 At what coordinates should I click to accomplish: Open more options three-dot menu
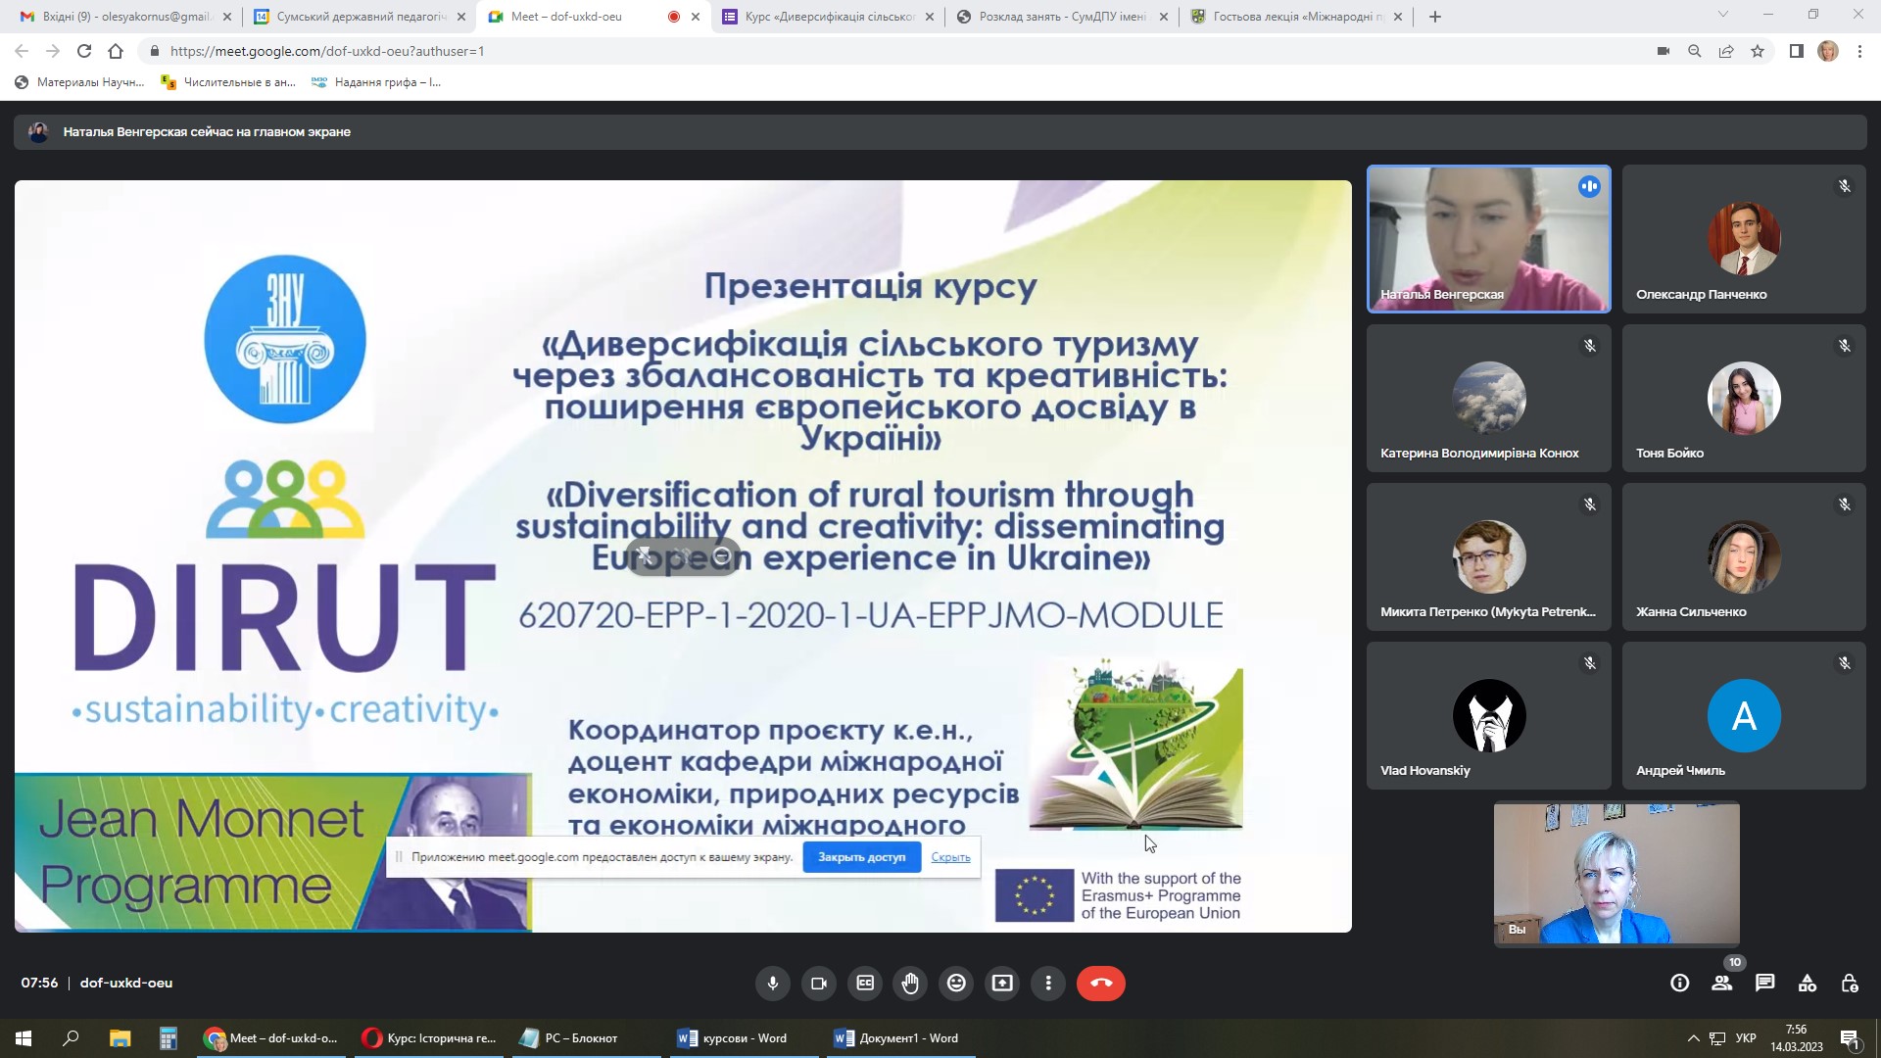click(1048, 983)
